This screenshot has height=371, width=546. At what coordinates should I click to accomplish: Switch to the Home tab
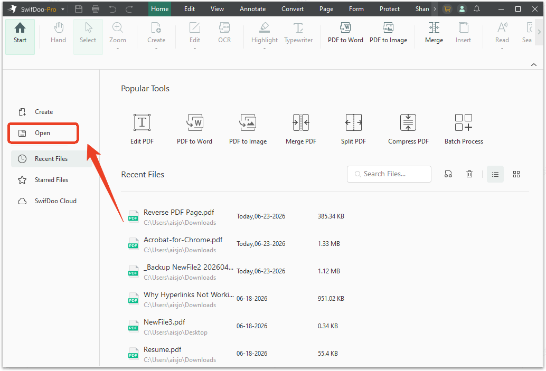[160, 9]
